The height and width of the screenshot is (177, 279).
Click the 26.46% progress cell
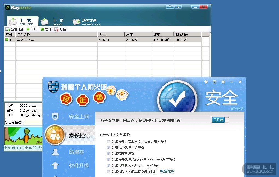pos(131,40)
